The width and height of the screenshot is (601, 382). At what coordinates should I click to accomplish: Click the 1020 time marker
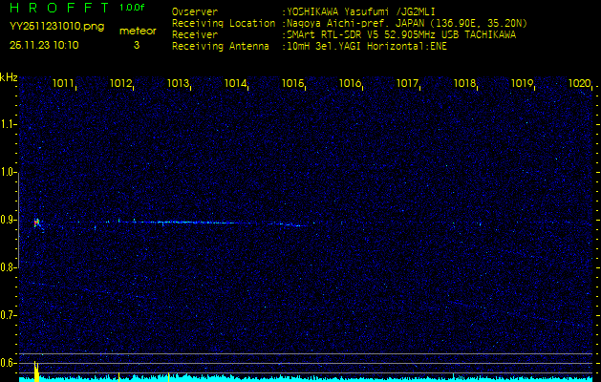click(x=579, y=84)
